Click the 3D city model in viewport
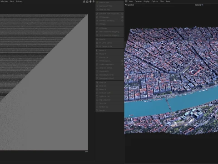The width and height of the screenshot is (218, 164). 171,81
